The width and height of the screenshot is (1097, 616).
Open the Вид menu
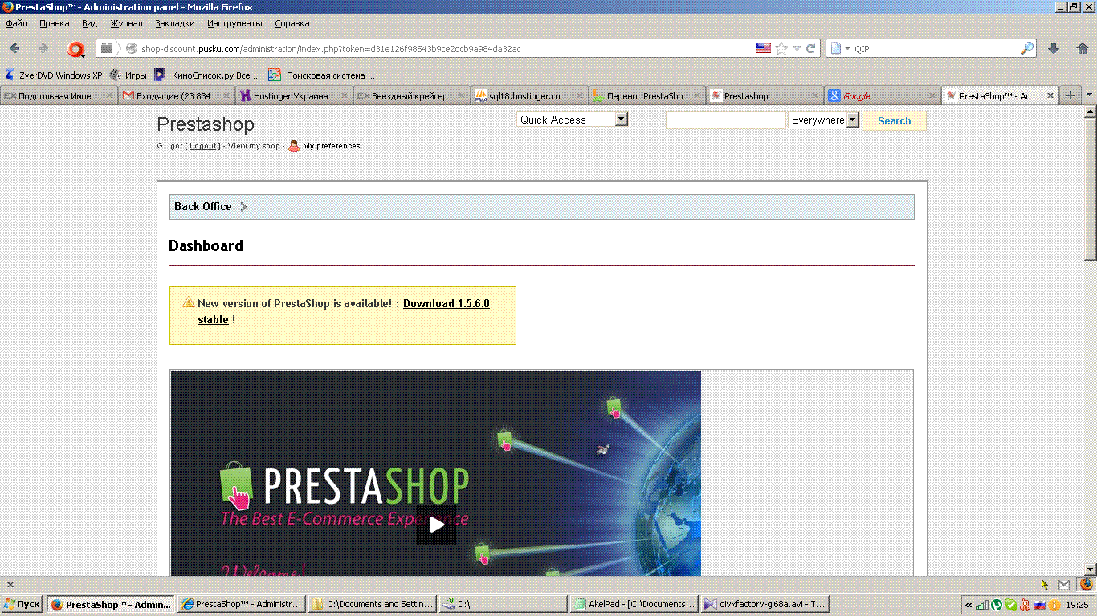click(x=89, y=23)
